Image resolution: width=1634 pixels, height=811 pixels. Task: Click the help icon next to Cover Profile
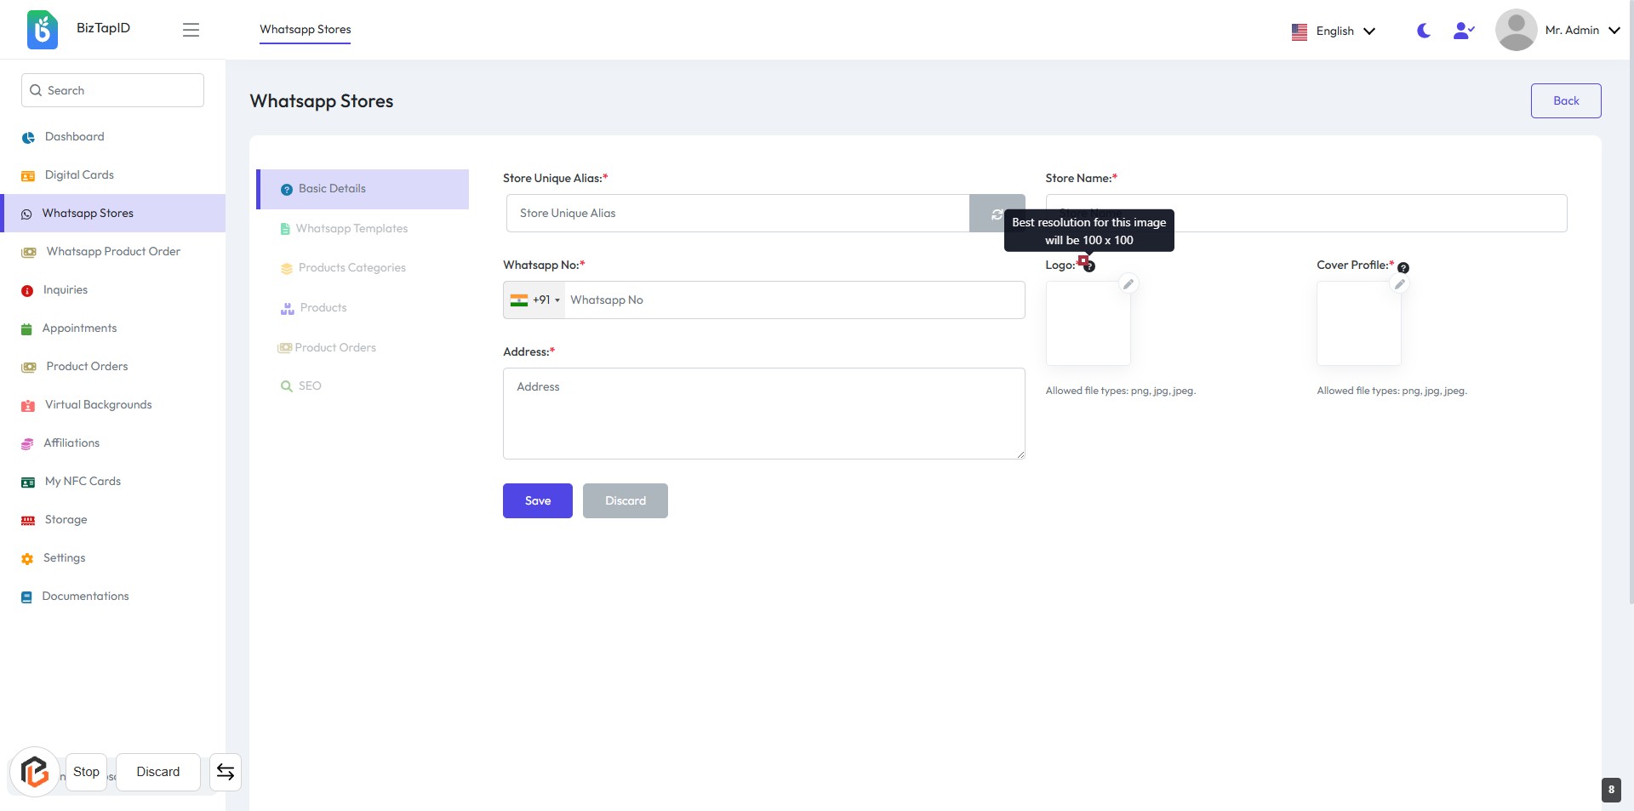[1403, 268]
